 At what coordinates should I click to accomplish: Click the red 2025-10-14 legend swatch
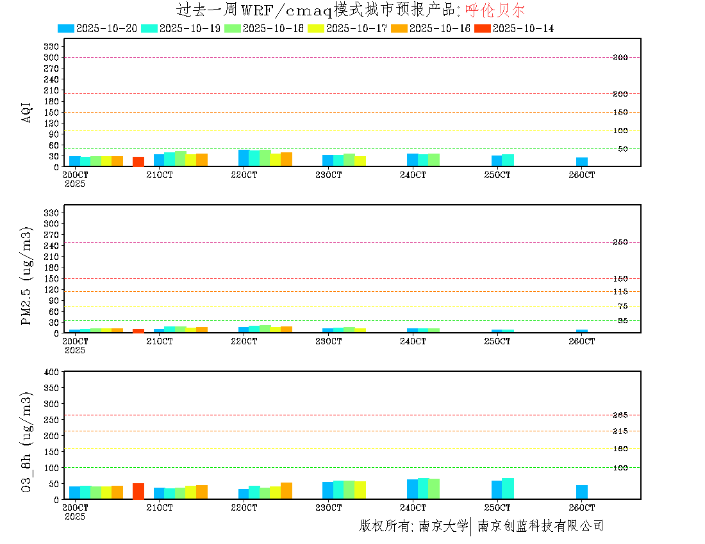click(x=483, y=28)
